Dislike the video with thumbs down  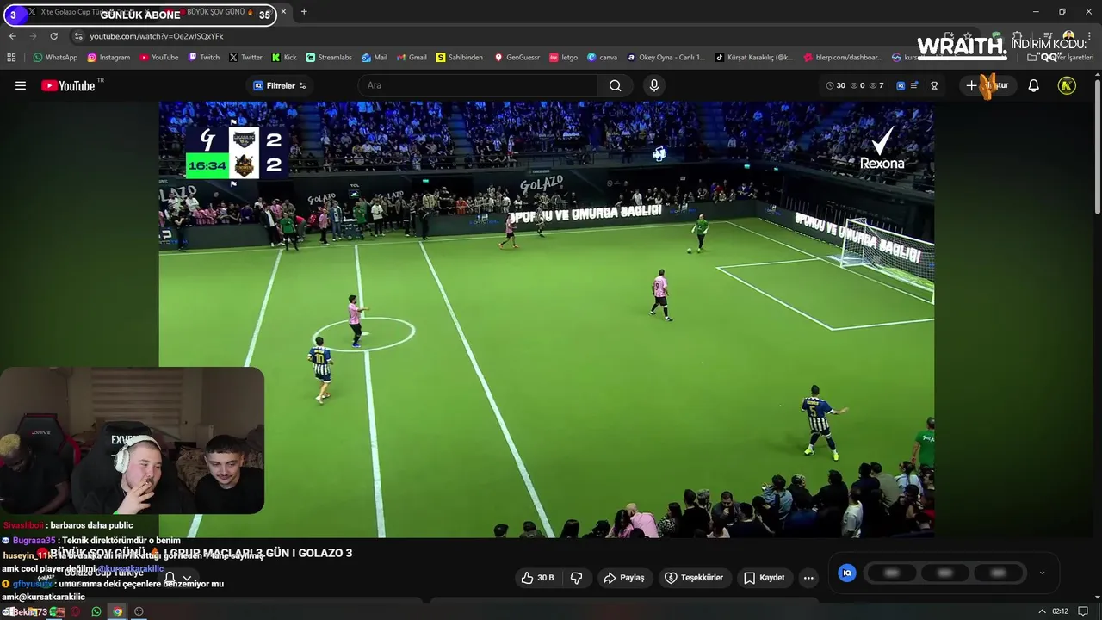point(577,578)
